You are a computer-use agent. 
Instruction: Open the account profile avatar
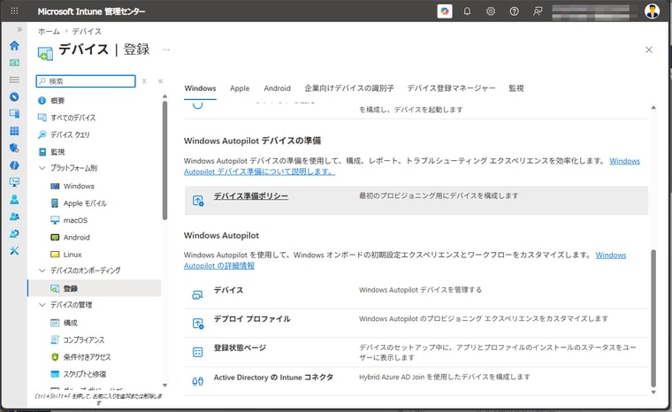pos(652,11)
